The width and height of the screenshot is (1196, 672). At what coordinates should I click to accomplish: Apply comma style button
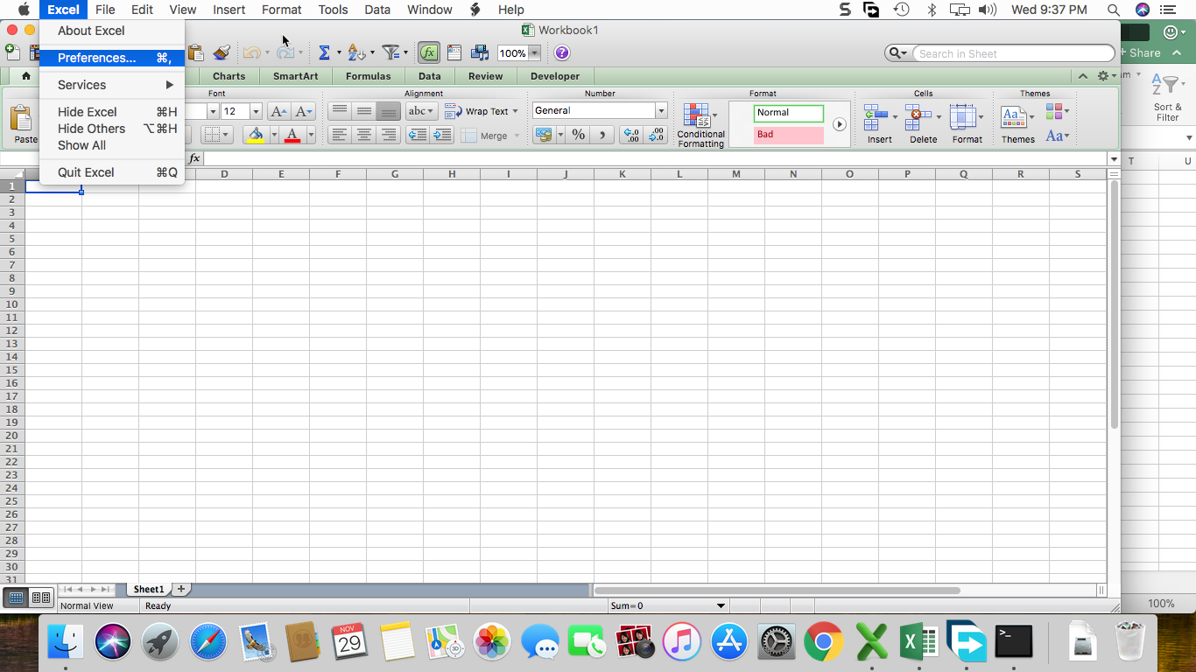(602, 135)
